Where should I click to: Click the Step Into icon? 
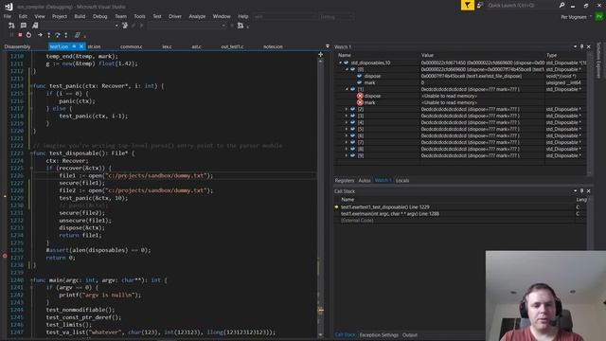click(x=48, y=35)
